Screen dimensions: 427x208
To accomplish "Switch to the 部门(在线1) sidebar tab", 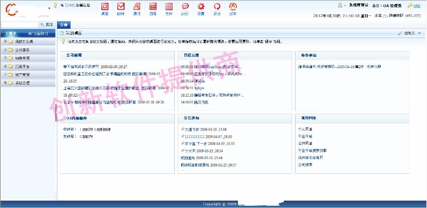I will point(38,34).
